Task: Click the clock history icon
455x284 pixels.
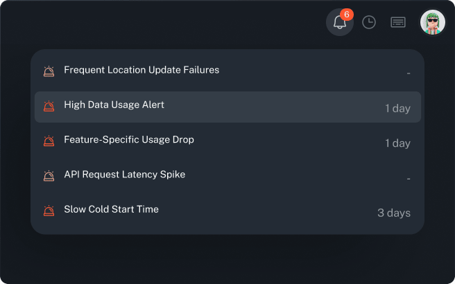Action: (x=369, y=23)
